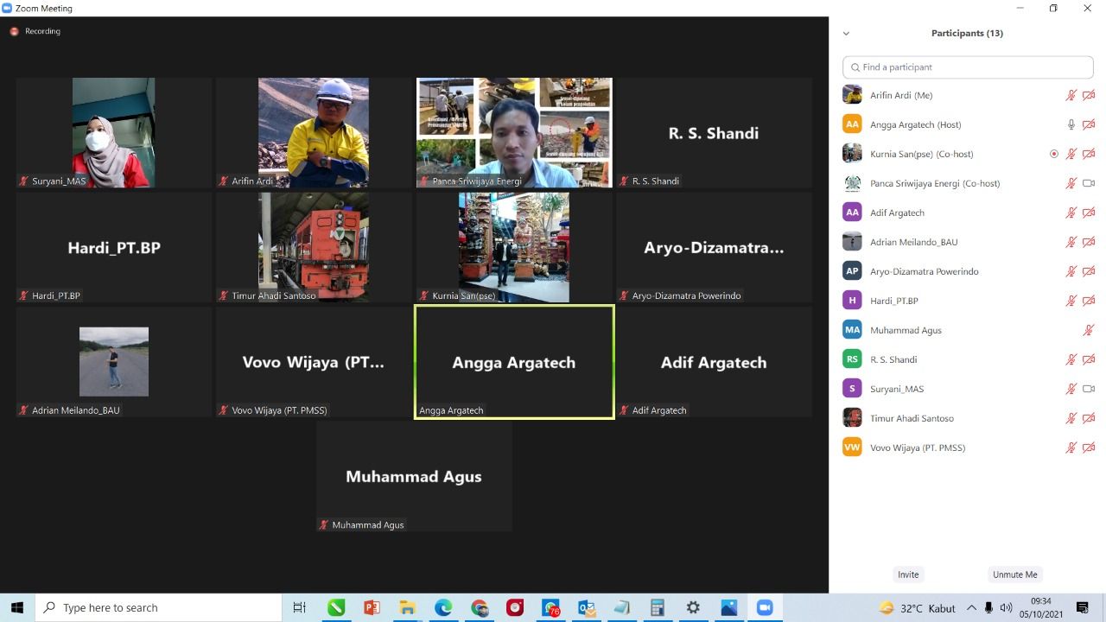The width and height of the screenshot is (1106, 622).
Task: Click Muhammad Agus's muted mic icon in list
Action: pyautogui.click(x=1089, y=330)
